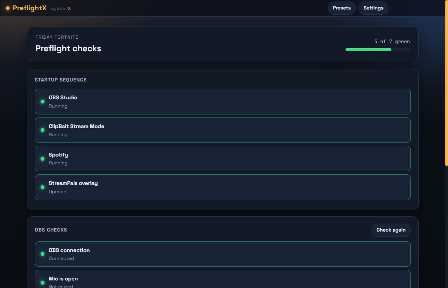
Task: Click the Check again button
Action: click(x=391, y=230)
